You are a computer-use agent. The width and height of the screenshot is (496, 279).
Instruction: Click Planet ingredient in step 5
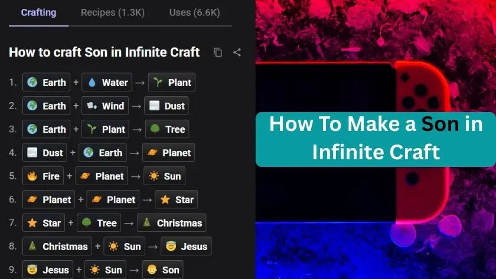click(x=102, y=176)
